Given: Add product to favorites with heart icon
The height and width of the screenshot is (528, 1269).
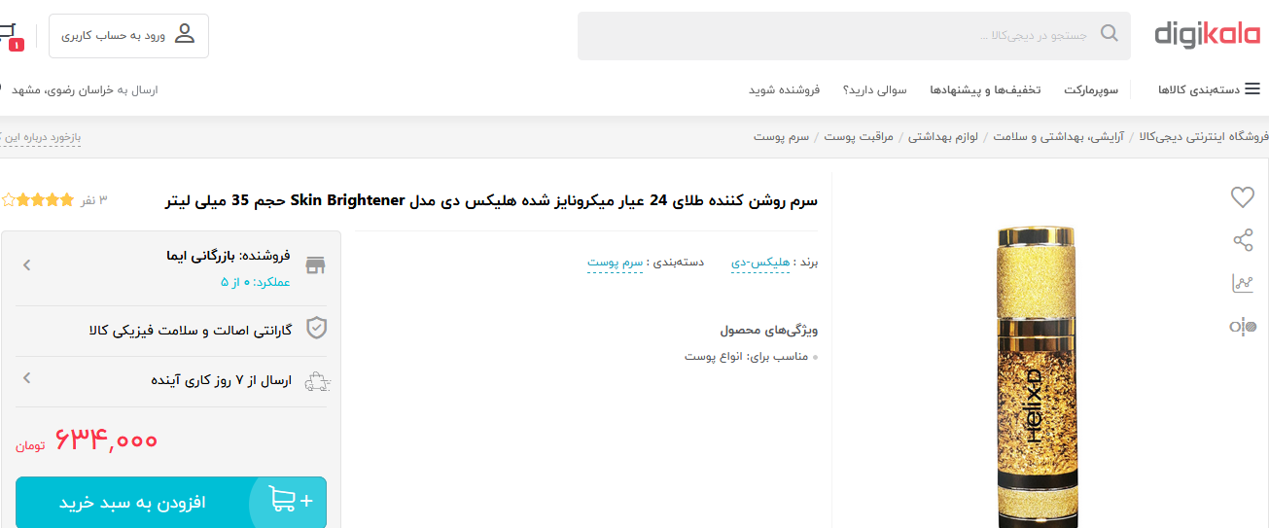Looking at the screenshot, I should [x=1243, y=197].
